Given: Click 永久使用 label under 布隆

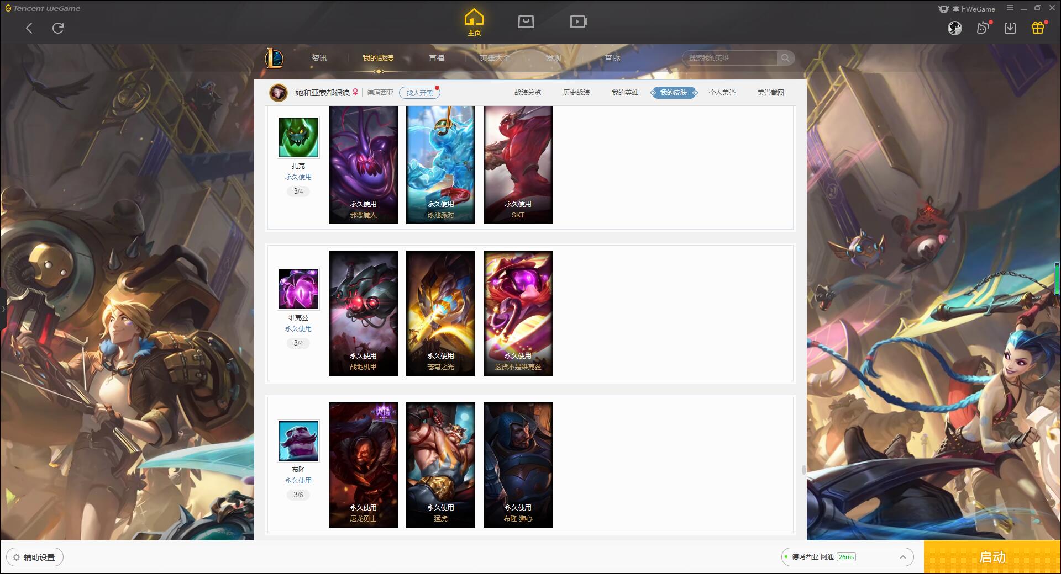Looking at the screenshot, I should point(298,481).
